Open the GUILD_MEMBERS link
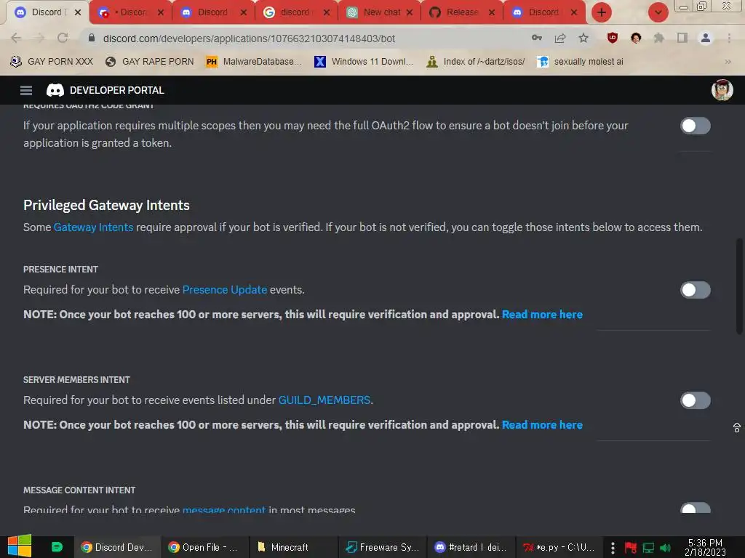The height and width of the screenshot is (558, 745). (x=324, y=400)
